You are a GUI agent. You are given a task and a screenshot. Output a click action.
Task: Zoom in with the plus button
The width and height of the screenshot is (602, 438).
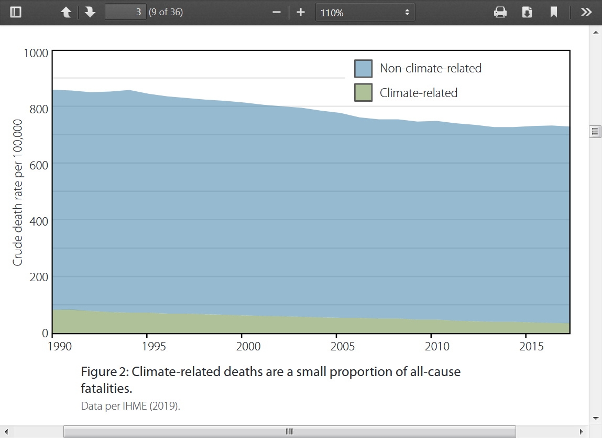coord(301,12)
